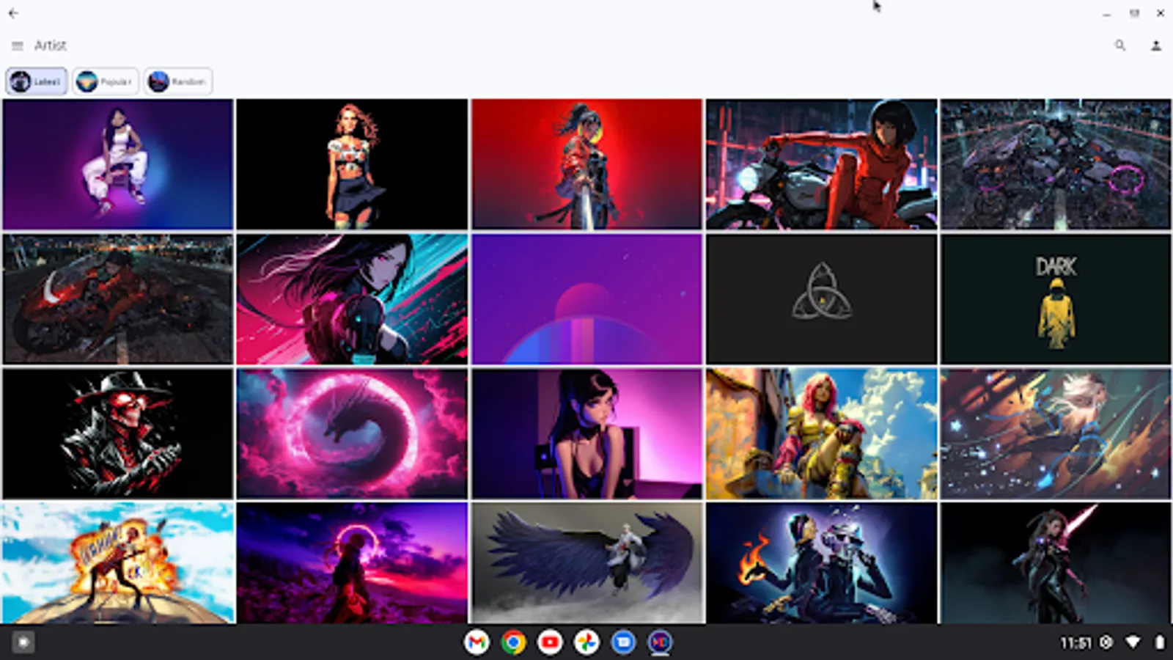
Task: Go back using the back arrow
Action: pos(13,13)
